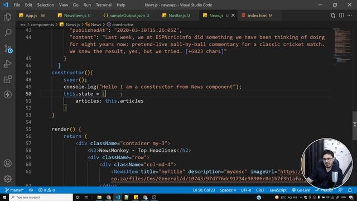
Task: Close the News.js tab
Action: [x=233, y=15]
